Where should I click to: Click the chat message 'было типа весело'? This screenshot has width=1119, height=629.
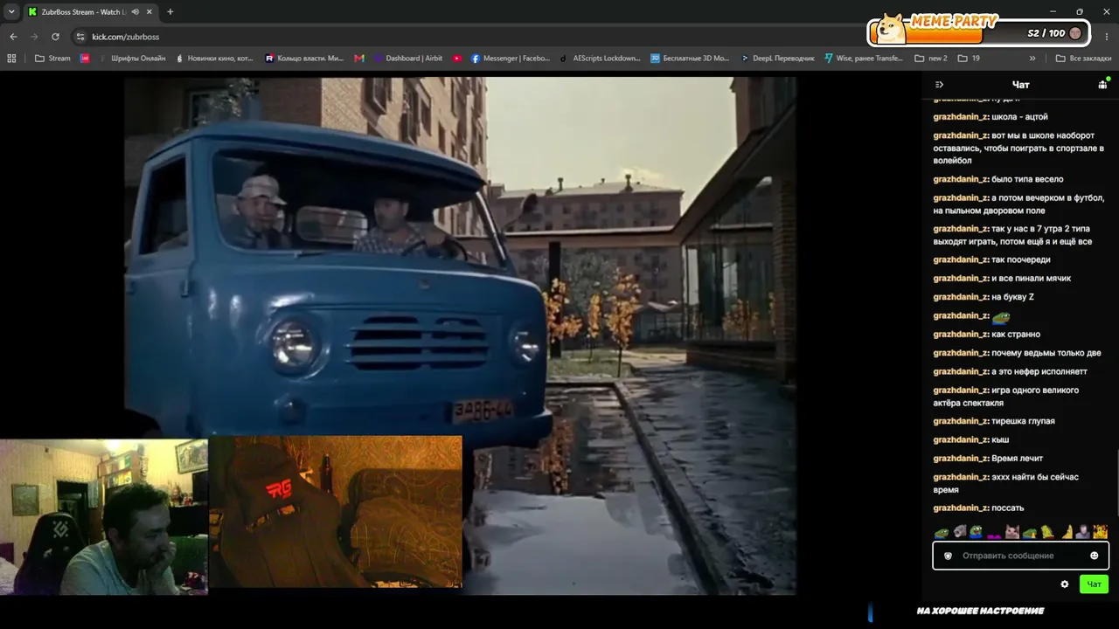tap(1027, 179)
